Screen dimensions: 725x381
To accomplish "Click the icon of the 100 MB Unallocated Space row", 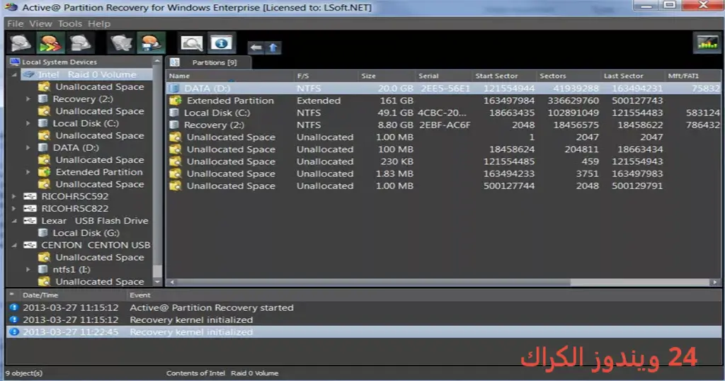I will pos(176,149).
